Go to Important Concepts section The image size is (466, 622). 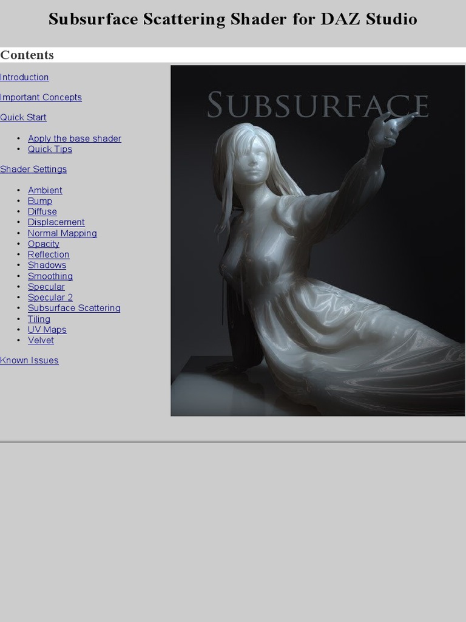pos(41,97)
